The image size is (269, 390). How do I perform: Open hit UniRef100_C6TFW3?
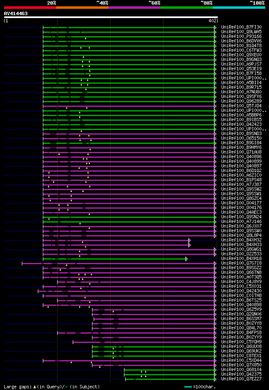[x=241, y=50]
